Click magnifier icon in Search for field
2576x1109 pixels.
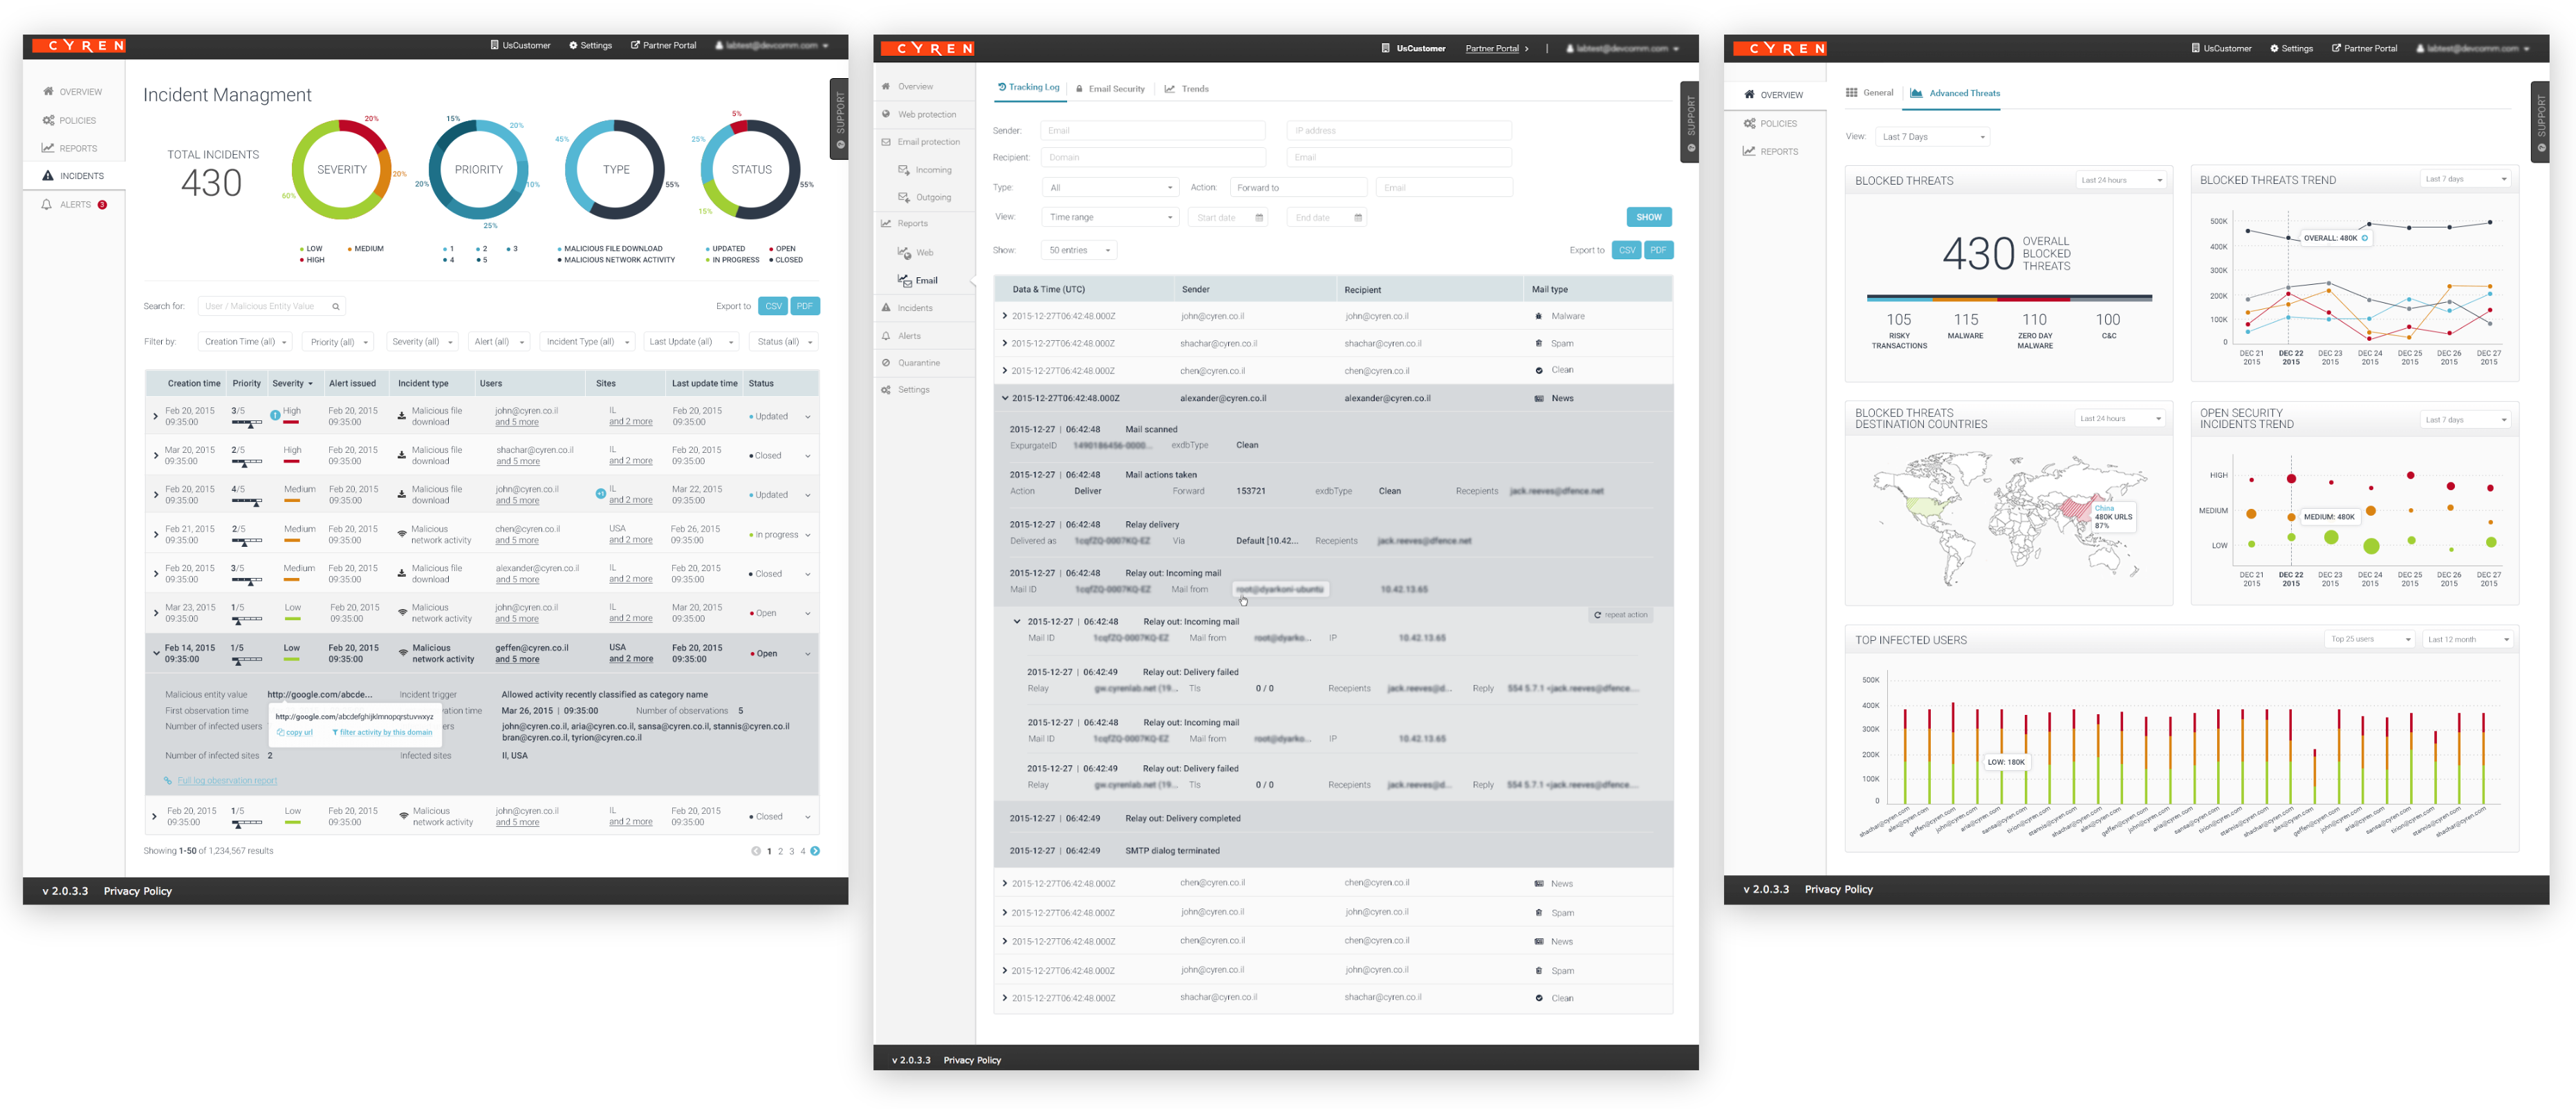click(x=336, y=307)
